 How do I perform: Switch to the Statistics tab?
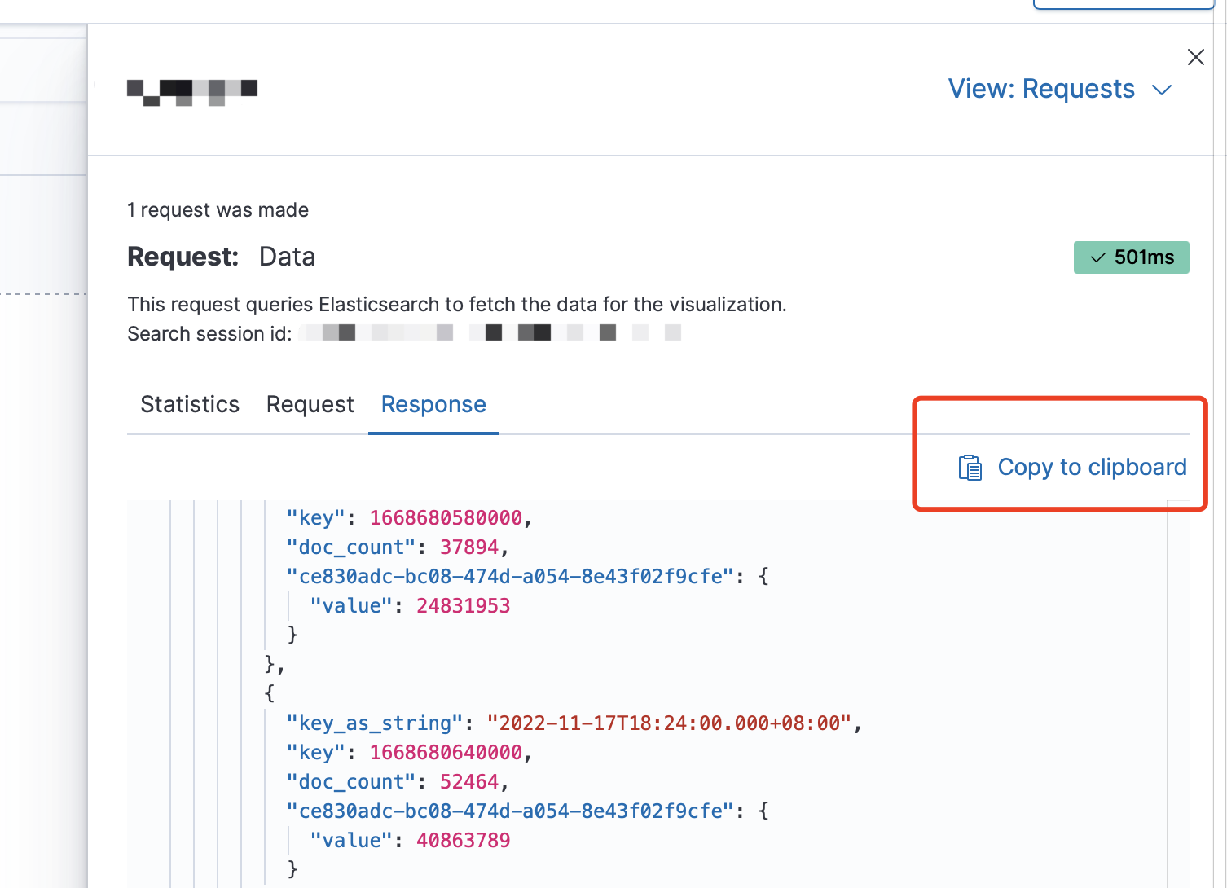coord(190,405)
